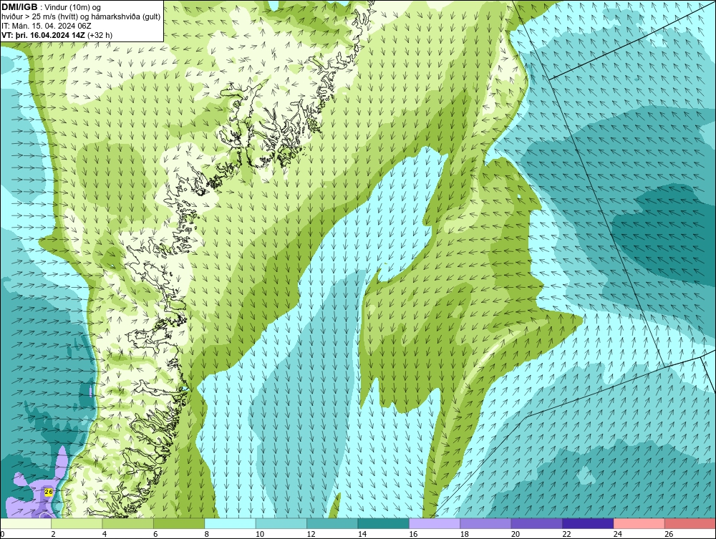Click the 0-2 m/s pale legend swatch
Viewport: 716px width, 539px height.
coord(26,523)
